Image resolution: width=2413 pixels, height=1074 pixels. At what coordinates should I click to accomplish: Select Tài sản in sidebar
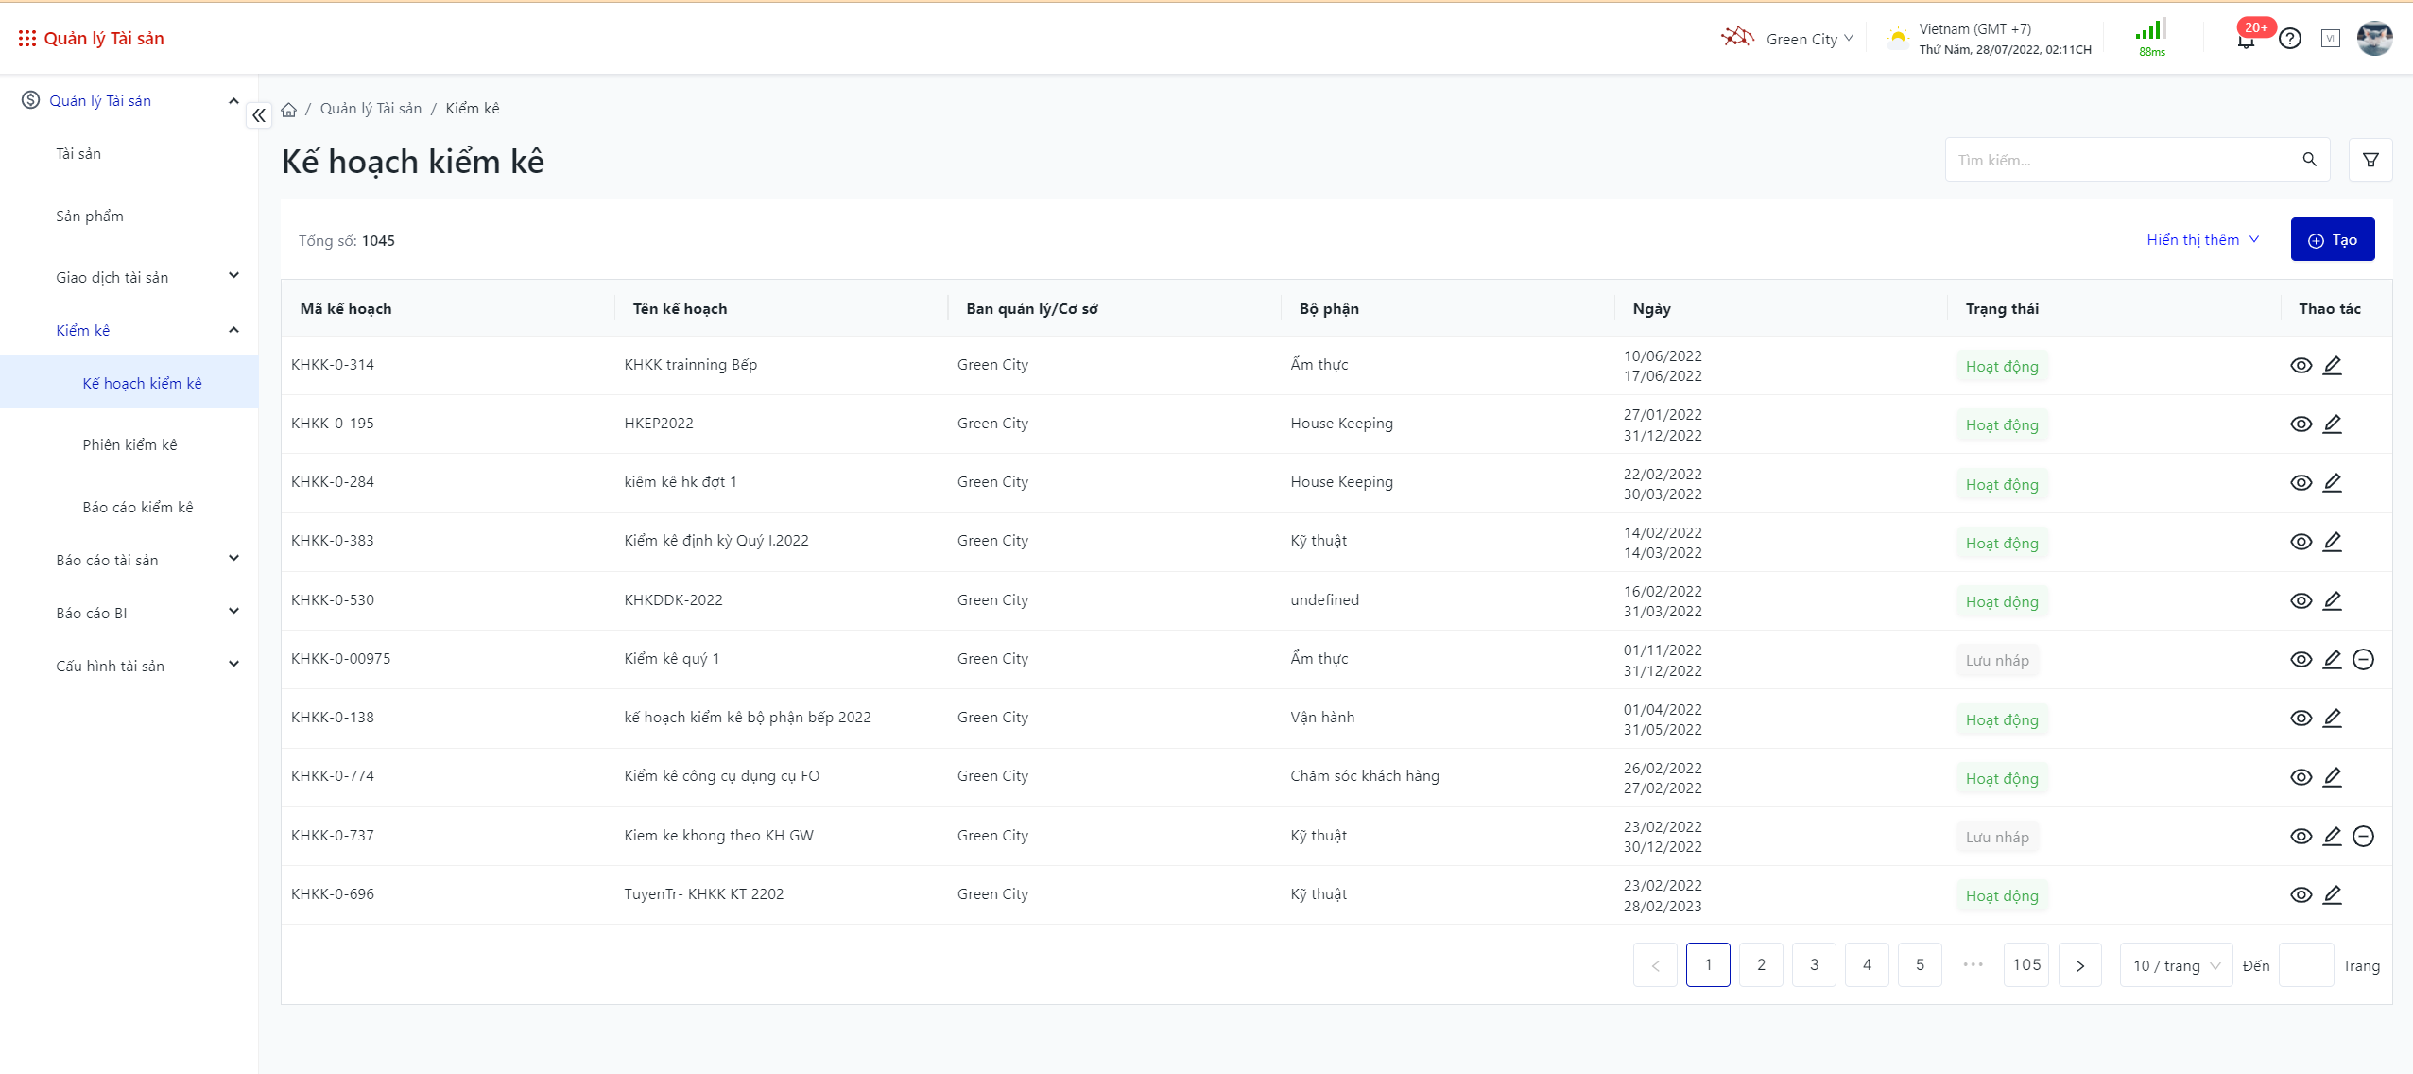pyautogui.click(x=78, y=153)
